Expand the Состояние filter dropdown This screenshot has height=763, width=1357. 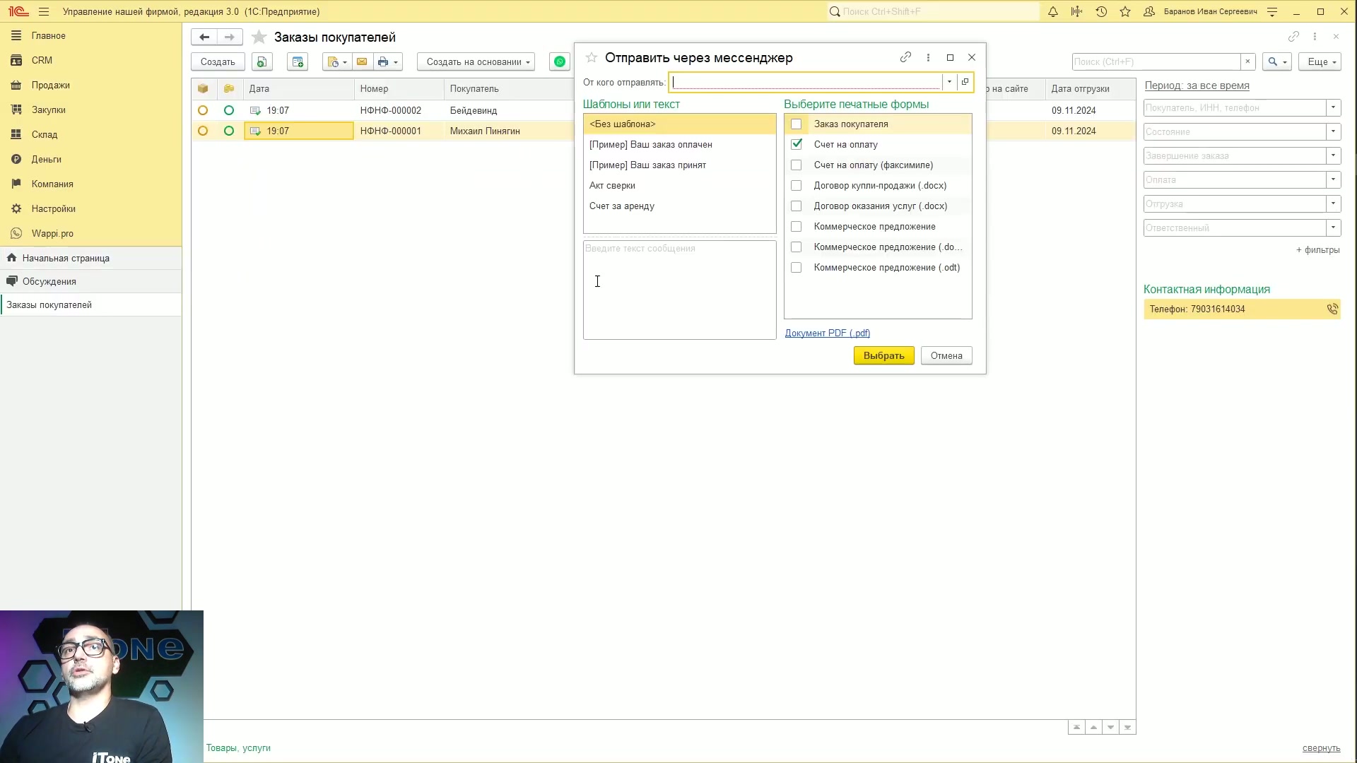pos(1333,132)
